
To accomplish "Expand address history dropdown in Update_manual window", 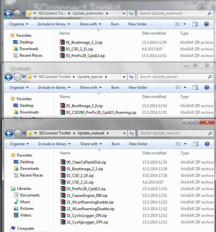I will (x=124, y=133).
